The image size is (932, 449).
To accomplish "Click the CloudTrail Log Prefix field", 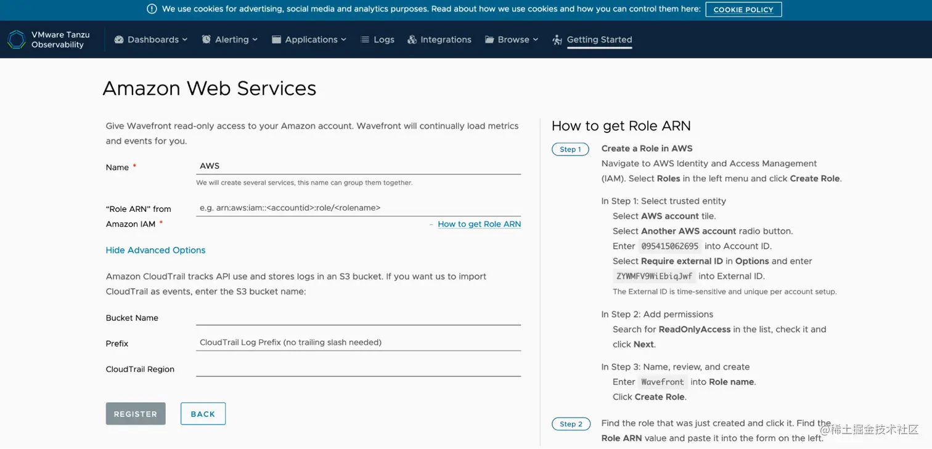I will (x=358, y=342).
